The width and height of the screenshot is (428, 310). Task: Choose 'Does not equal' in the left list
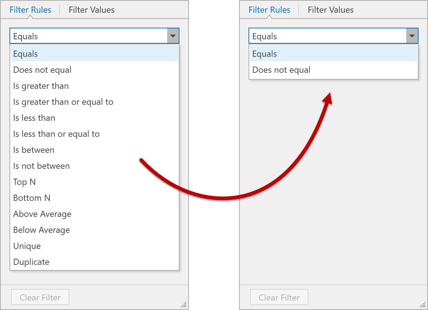[x=43, y=70]
